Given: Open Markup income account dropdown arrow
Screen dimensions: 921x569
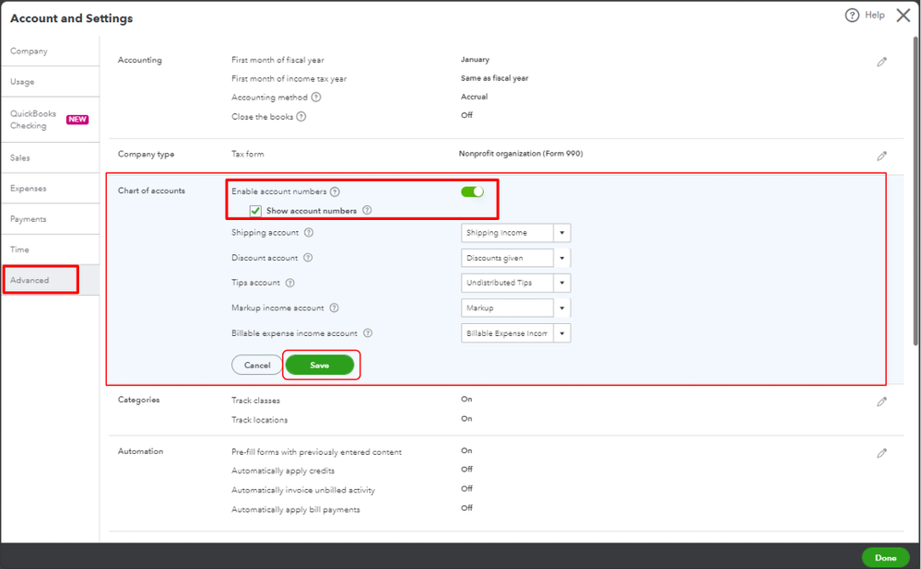Looking at the screenshot, I should pos(562,308).
